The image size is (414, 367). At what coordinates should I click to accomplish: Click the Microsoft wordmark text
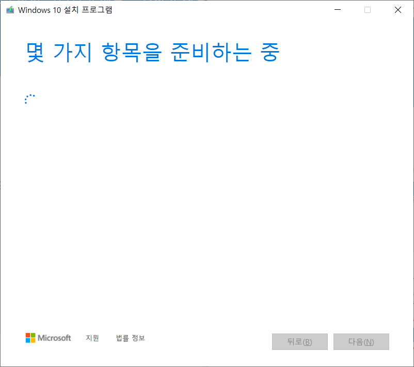(54, 338)
